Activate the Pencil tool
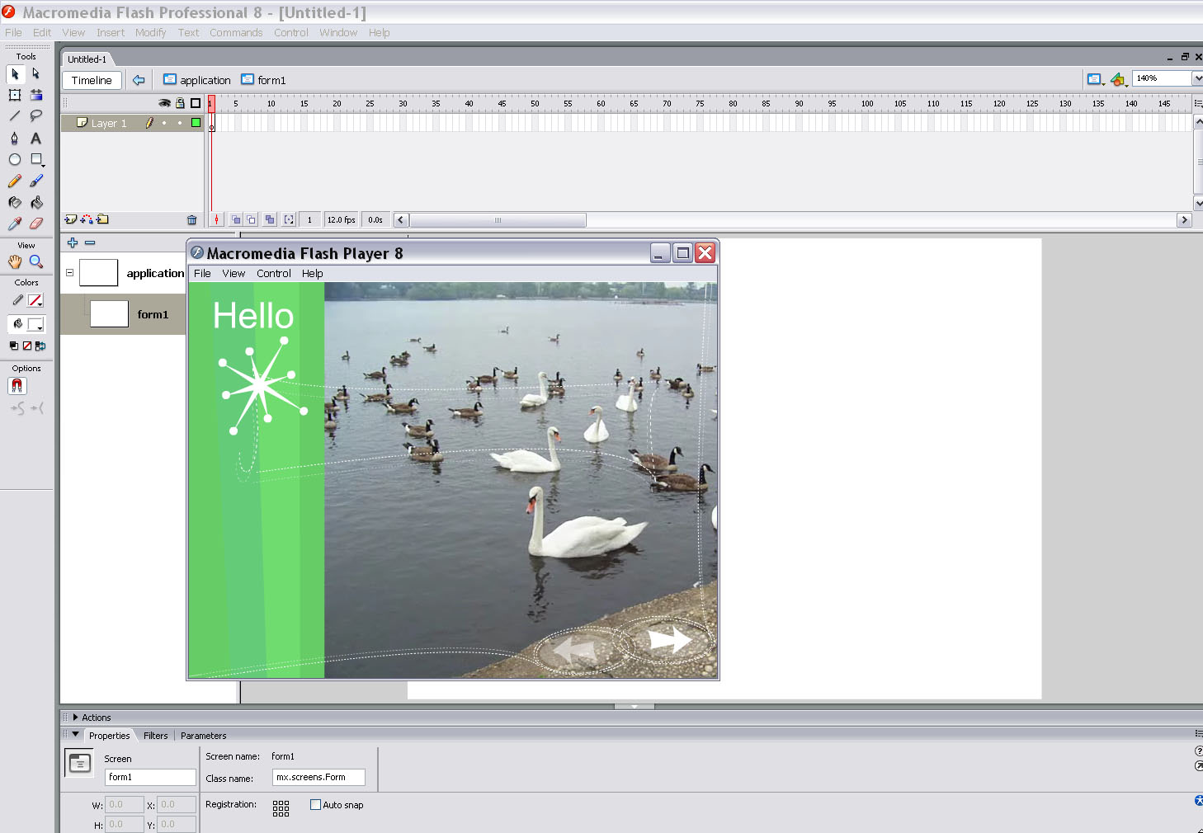The width and height of the screenshot is (1203, 833). point(15,181)
